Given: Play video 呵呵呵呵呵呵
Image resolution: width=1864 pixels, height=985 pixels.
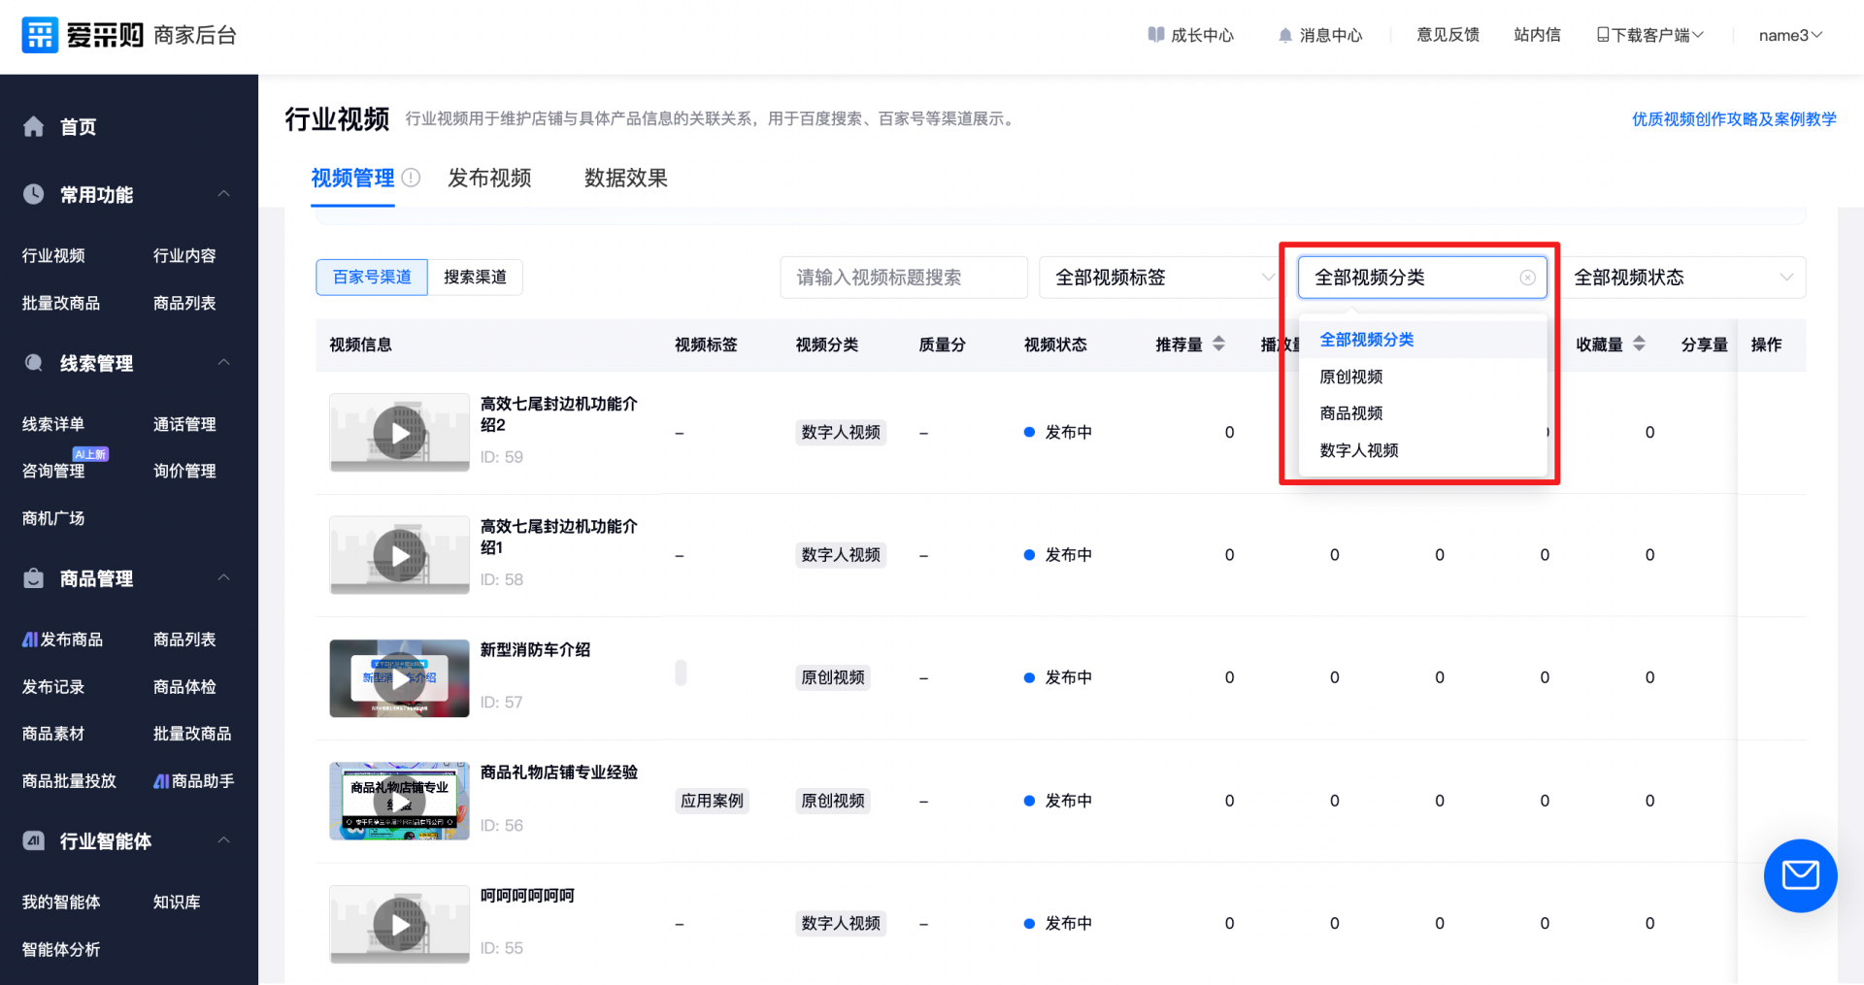Looking at the screenshot, I should [x=399, y=924].
